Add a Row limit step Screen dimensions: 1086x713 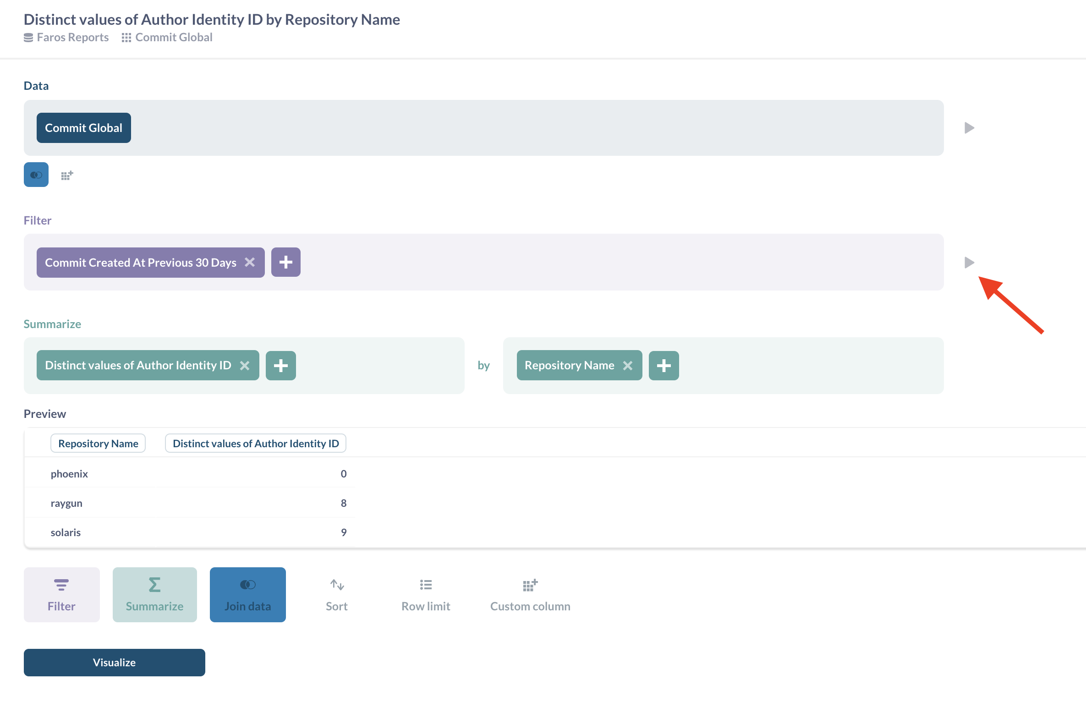coord(426,594)
